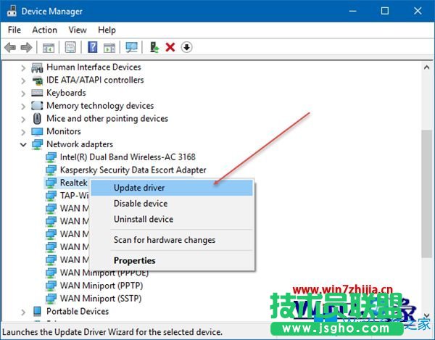Click the Mice and other pointing devices icon
The image size is (435, 340).
(x=37, y=119)
